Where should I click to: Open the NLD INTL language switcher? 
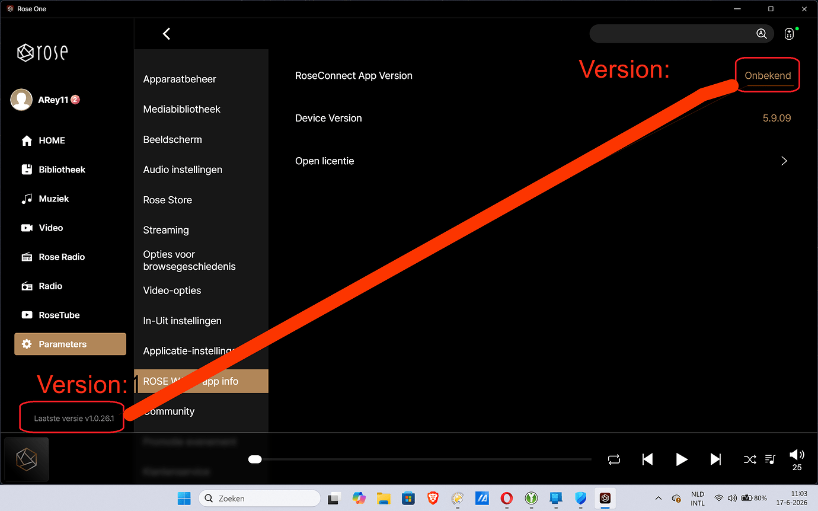tap(698, 499)
